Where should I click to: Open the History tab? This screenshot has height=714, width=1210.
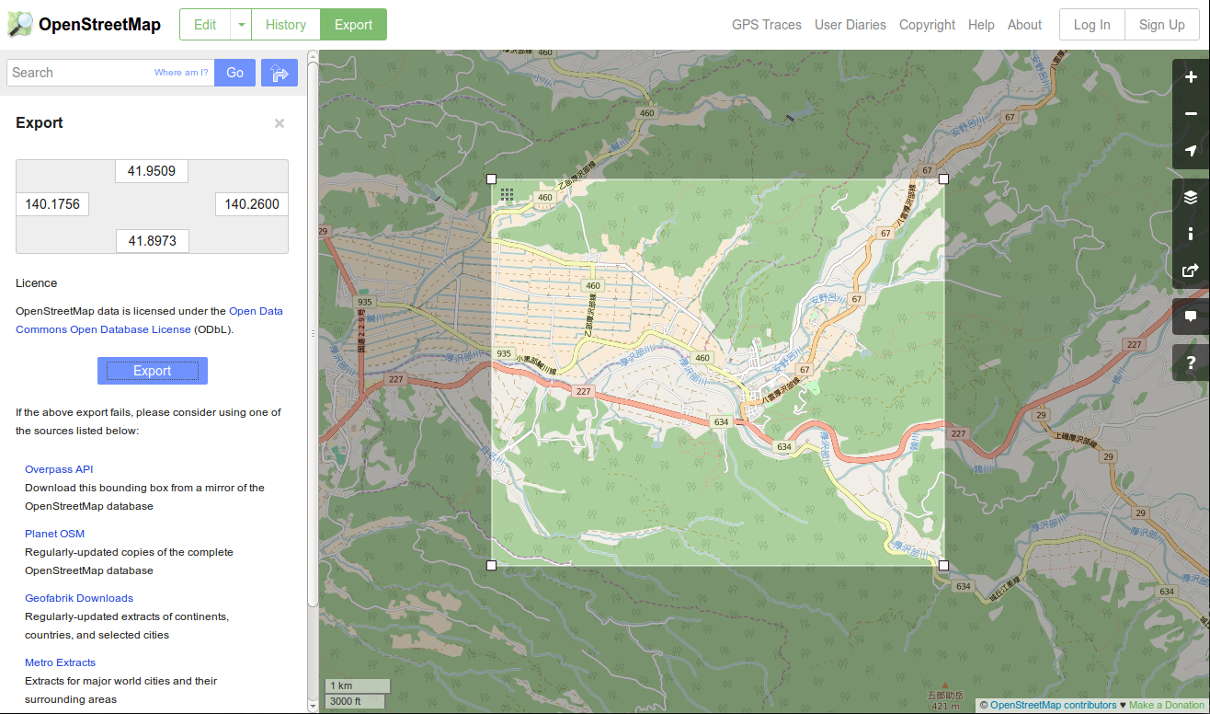tap(286, 25)
